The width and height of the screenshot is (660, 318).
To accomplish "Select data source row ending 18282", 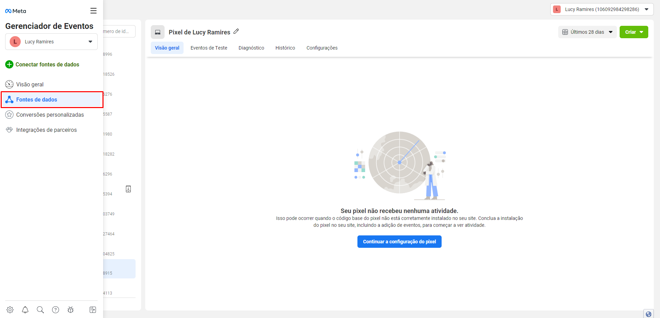I will click(119, 154).
